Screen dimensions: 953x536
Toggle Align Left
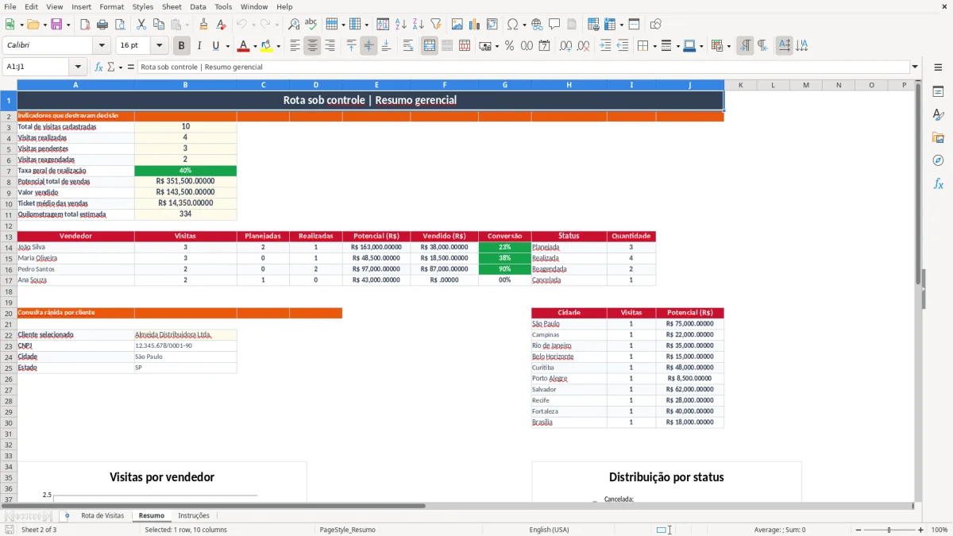pos(295,46)
